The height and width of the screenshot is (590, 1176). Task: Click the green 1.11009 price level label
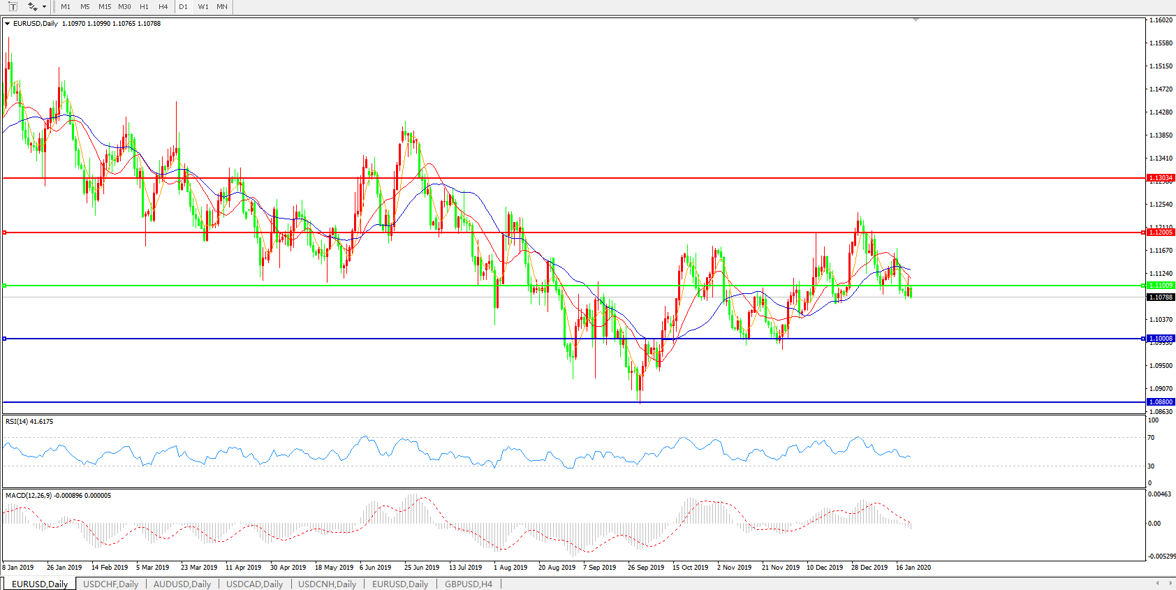pos(1161,286)
